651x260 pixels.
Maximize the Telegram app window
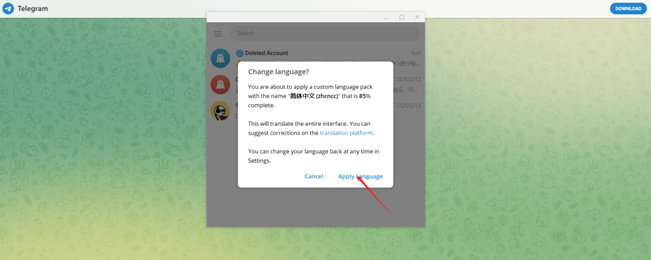tap(402, 17)
